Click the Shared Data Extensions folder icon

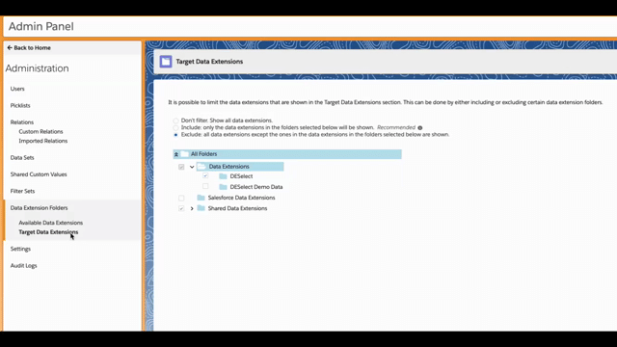coord(201,208)
